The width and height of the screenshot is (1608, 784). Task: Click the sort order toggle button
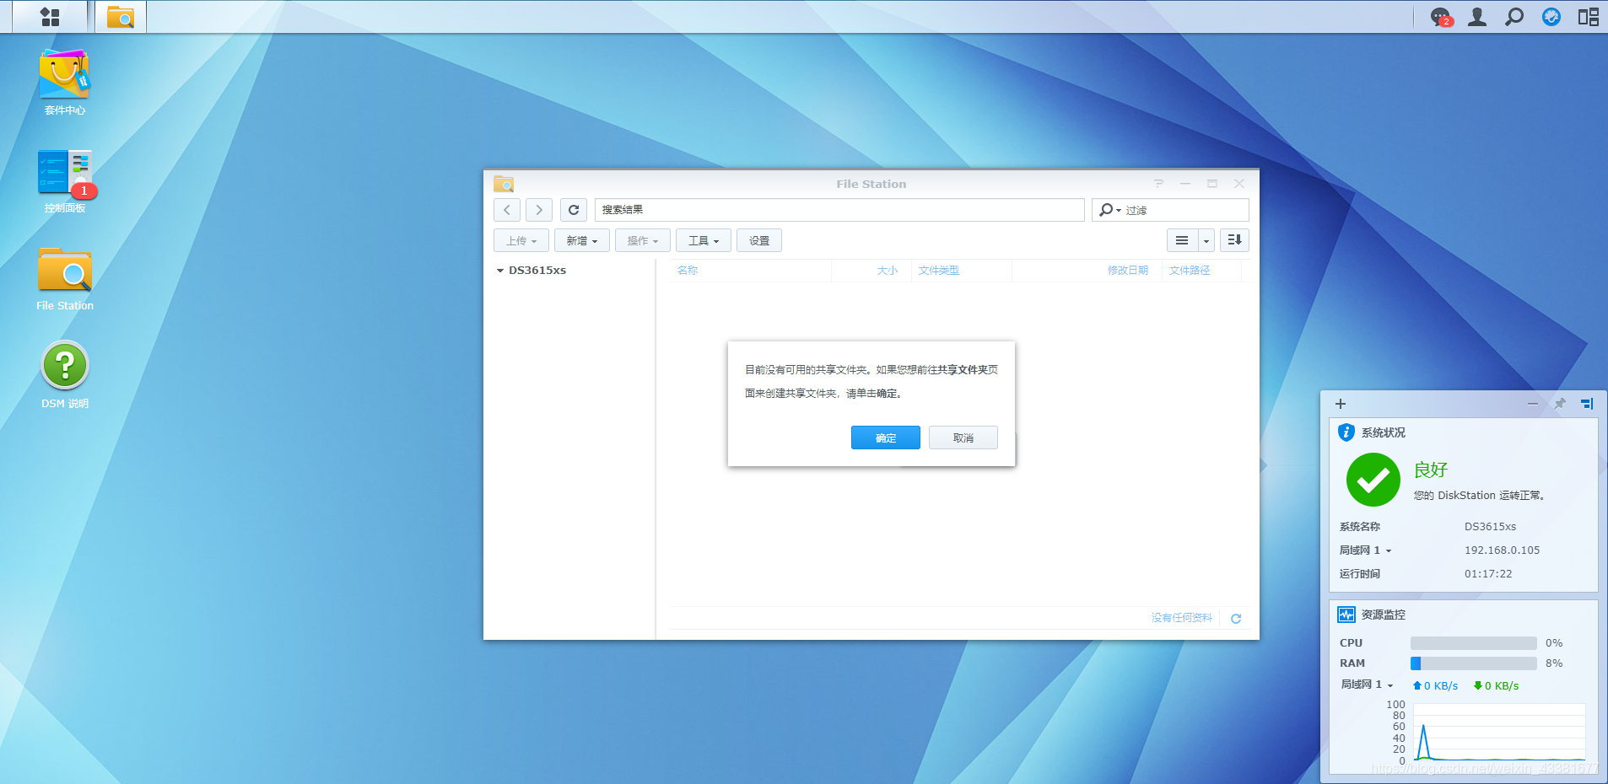[1234, 240]
